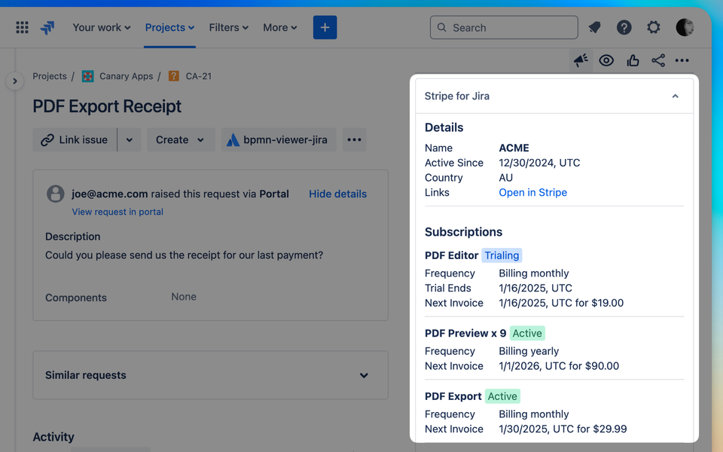The image size is (723, 452).
Task: Click the $29.99 next invoice line
Action: click(563, 429)
